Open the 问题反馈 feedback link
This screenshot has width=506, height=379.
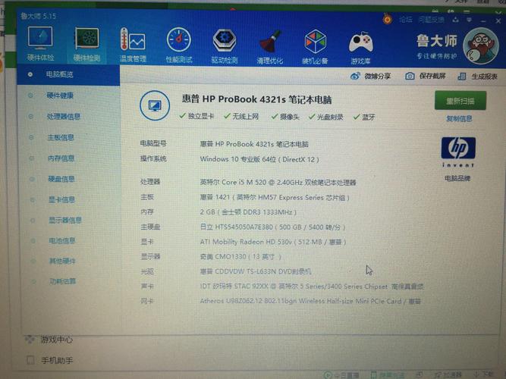click(431, 20)
